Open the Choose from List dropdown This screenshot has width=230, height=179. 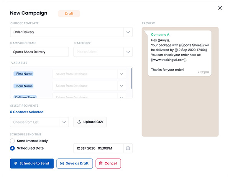point(39,122)
